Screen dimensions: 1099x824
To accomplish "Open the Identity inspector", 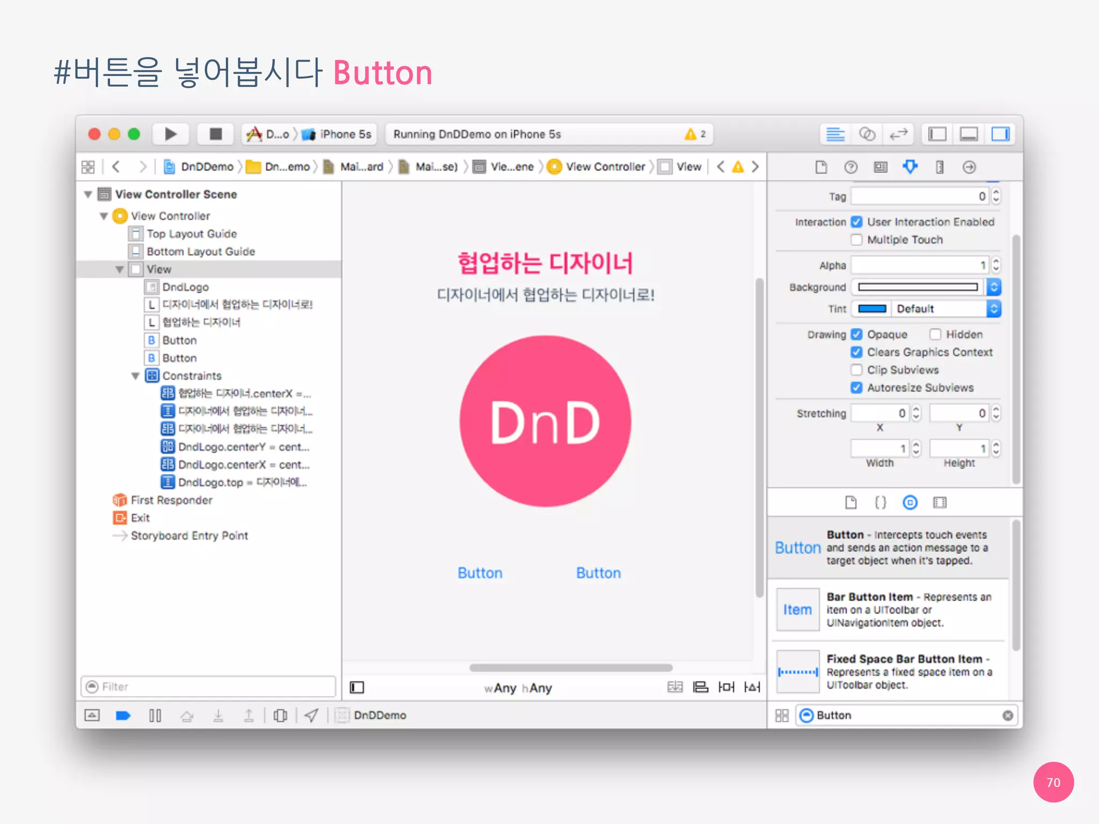I will [x=881, y=167].
